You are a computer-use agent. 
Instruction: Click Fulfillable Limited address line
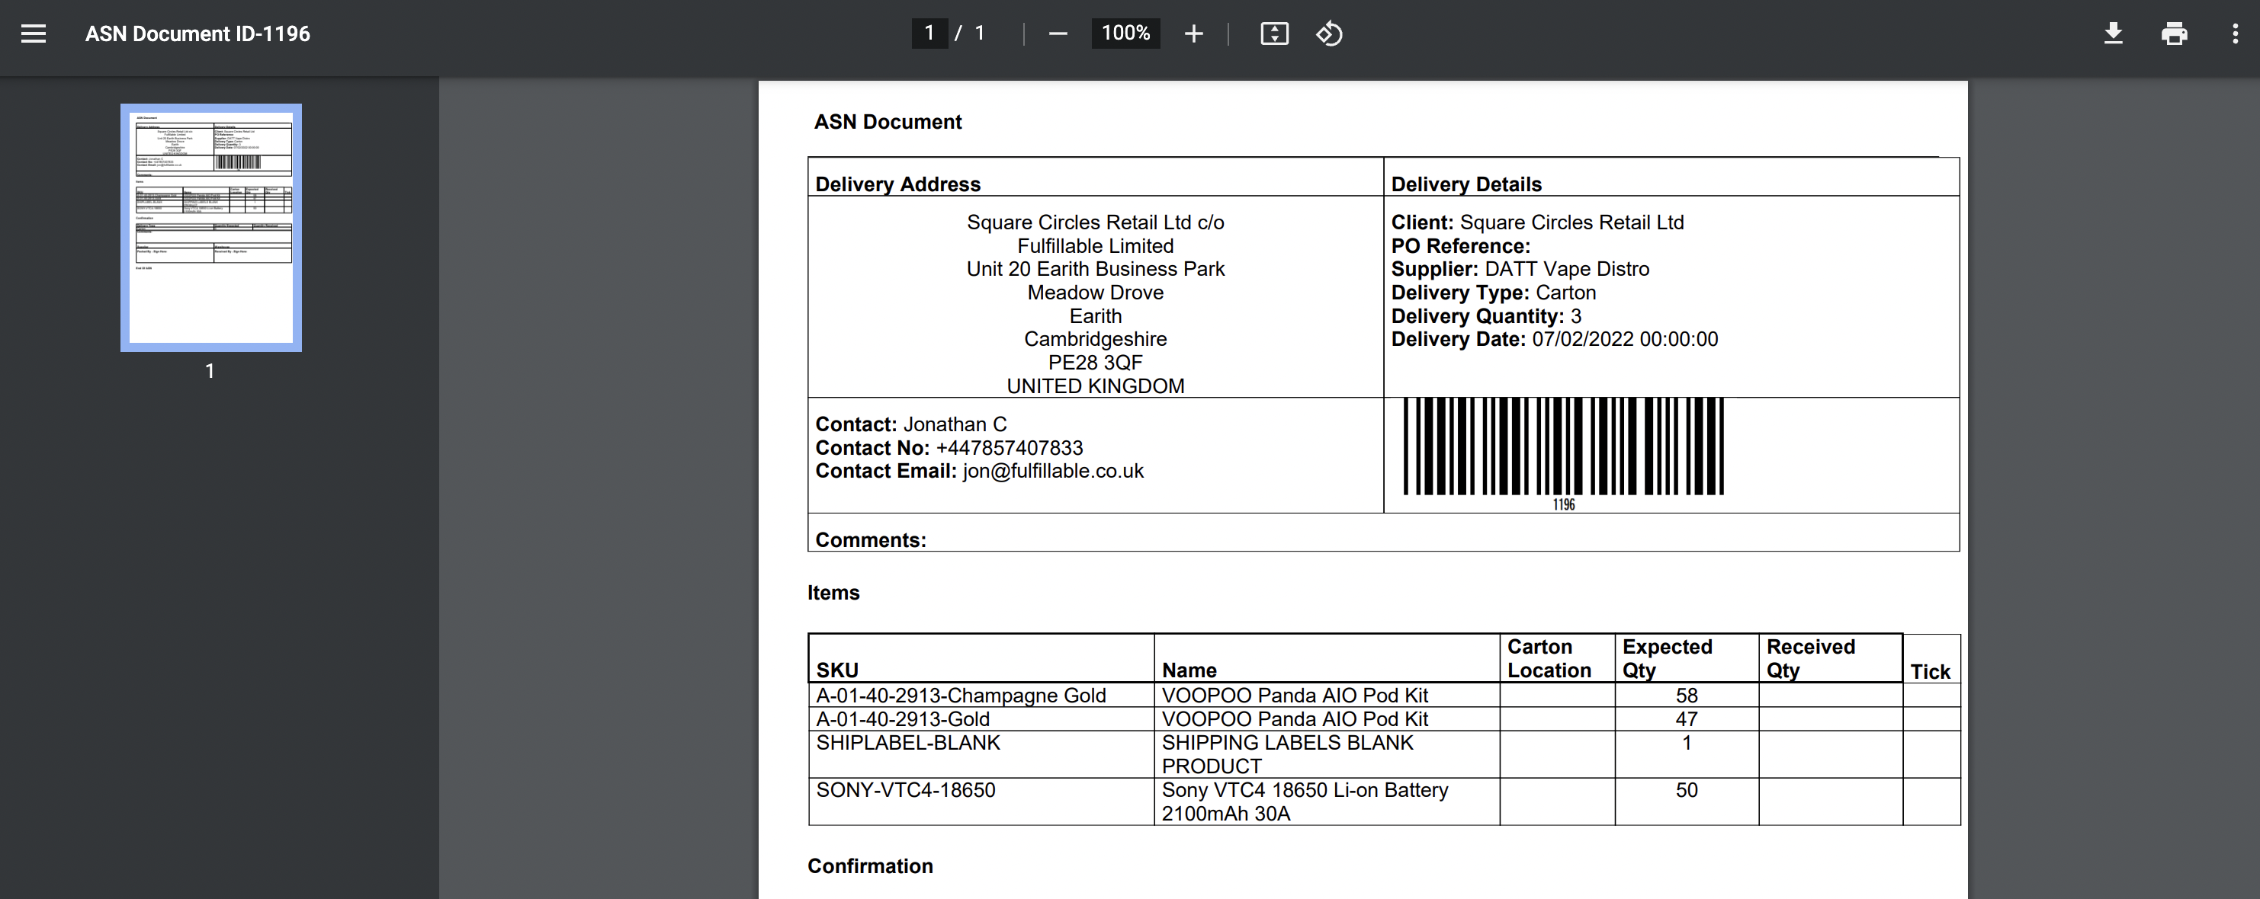[x=1095, y=246]
